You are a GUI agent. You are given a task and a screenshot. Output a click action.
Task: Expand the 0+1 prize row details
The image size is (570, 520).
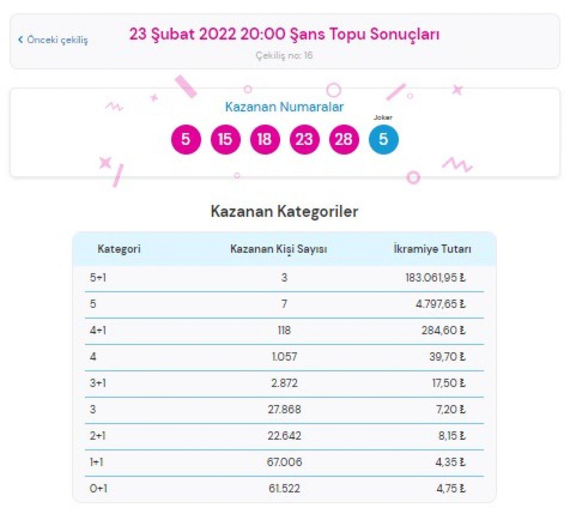285,488
